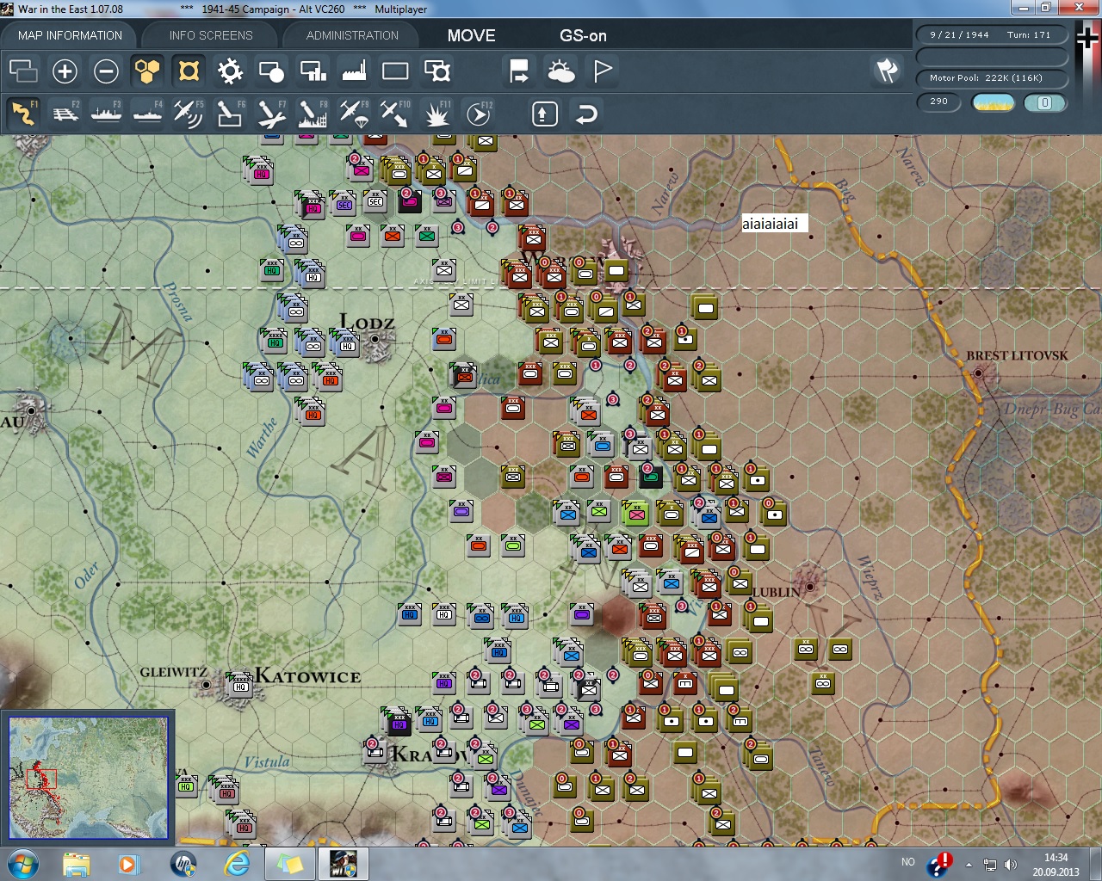Viewport: 1102px width, 881px height.
Task: Show weather with the sun-and-cloud icon
Action: point(560,71)
